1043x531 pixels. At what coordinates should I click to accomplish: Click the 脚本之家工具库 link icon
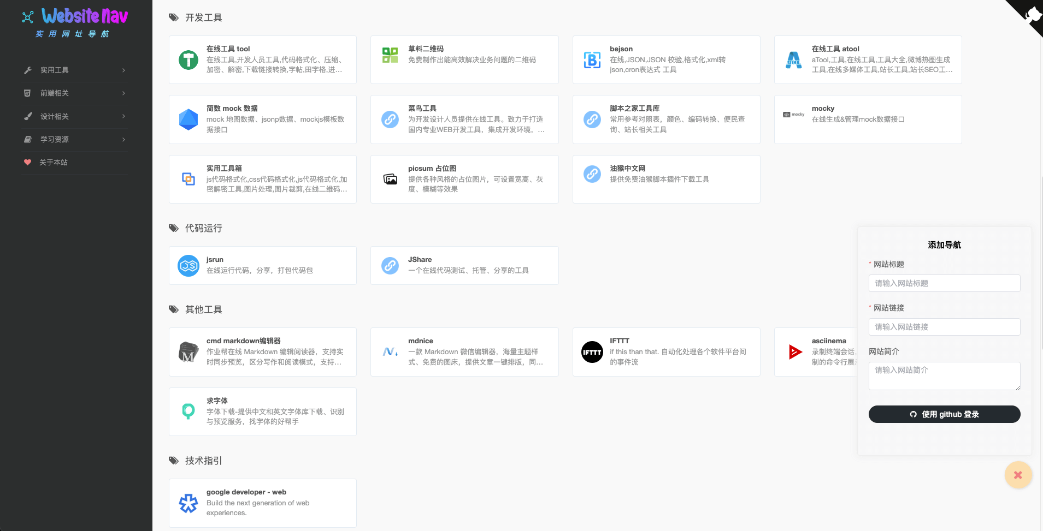592,120
